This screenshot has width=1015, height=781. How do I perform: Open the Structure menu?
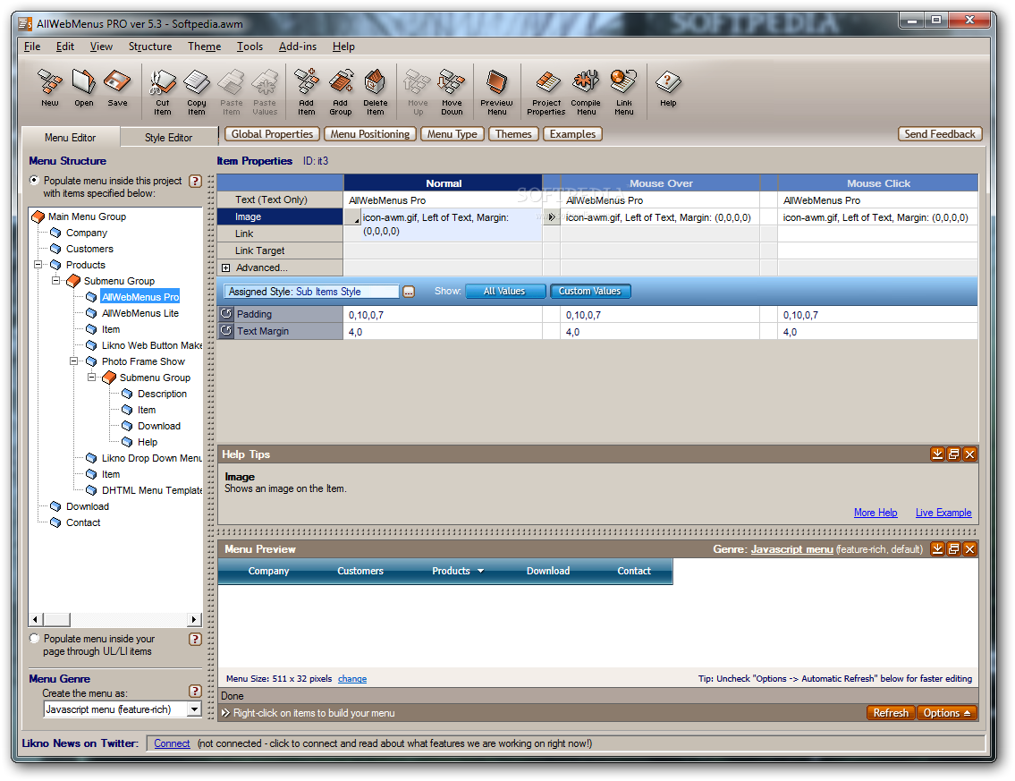(x=150, y=47)
